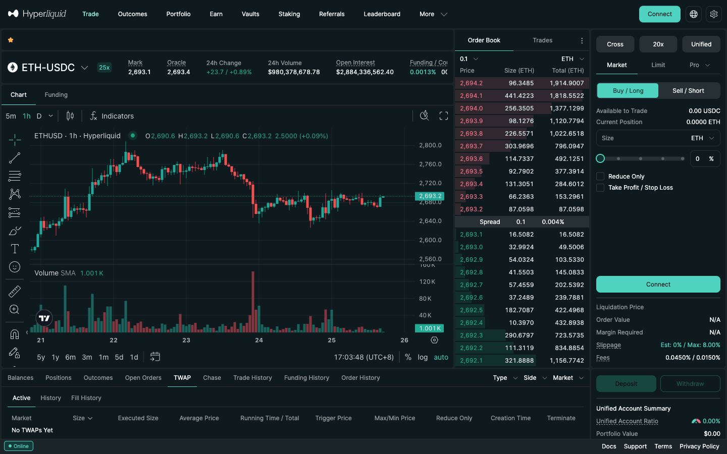Toggle the magnet snap mode
Viewport: 727px width, 454px height.
click(x=15, y=334)
